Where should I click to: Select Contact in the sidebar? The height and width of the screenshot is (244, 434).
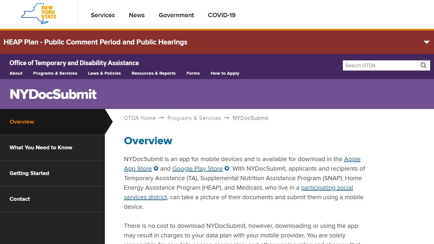pyautogui.click(x=52, y=199)
